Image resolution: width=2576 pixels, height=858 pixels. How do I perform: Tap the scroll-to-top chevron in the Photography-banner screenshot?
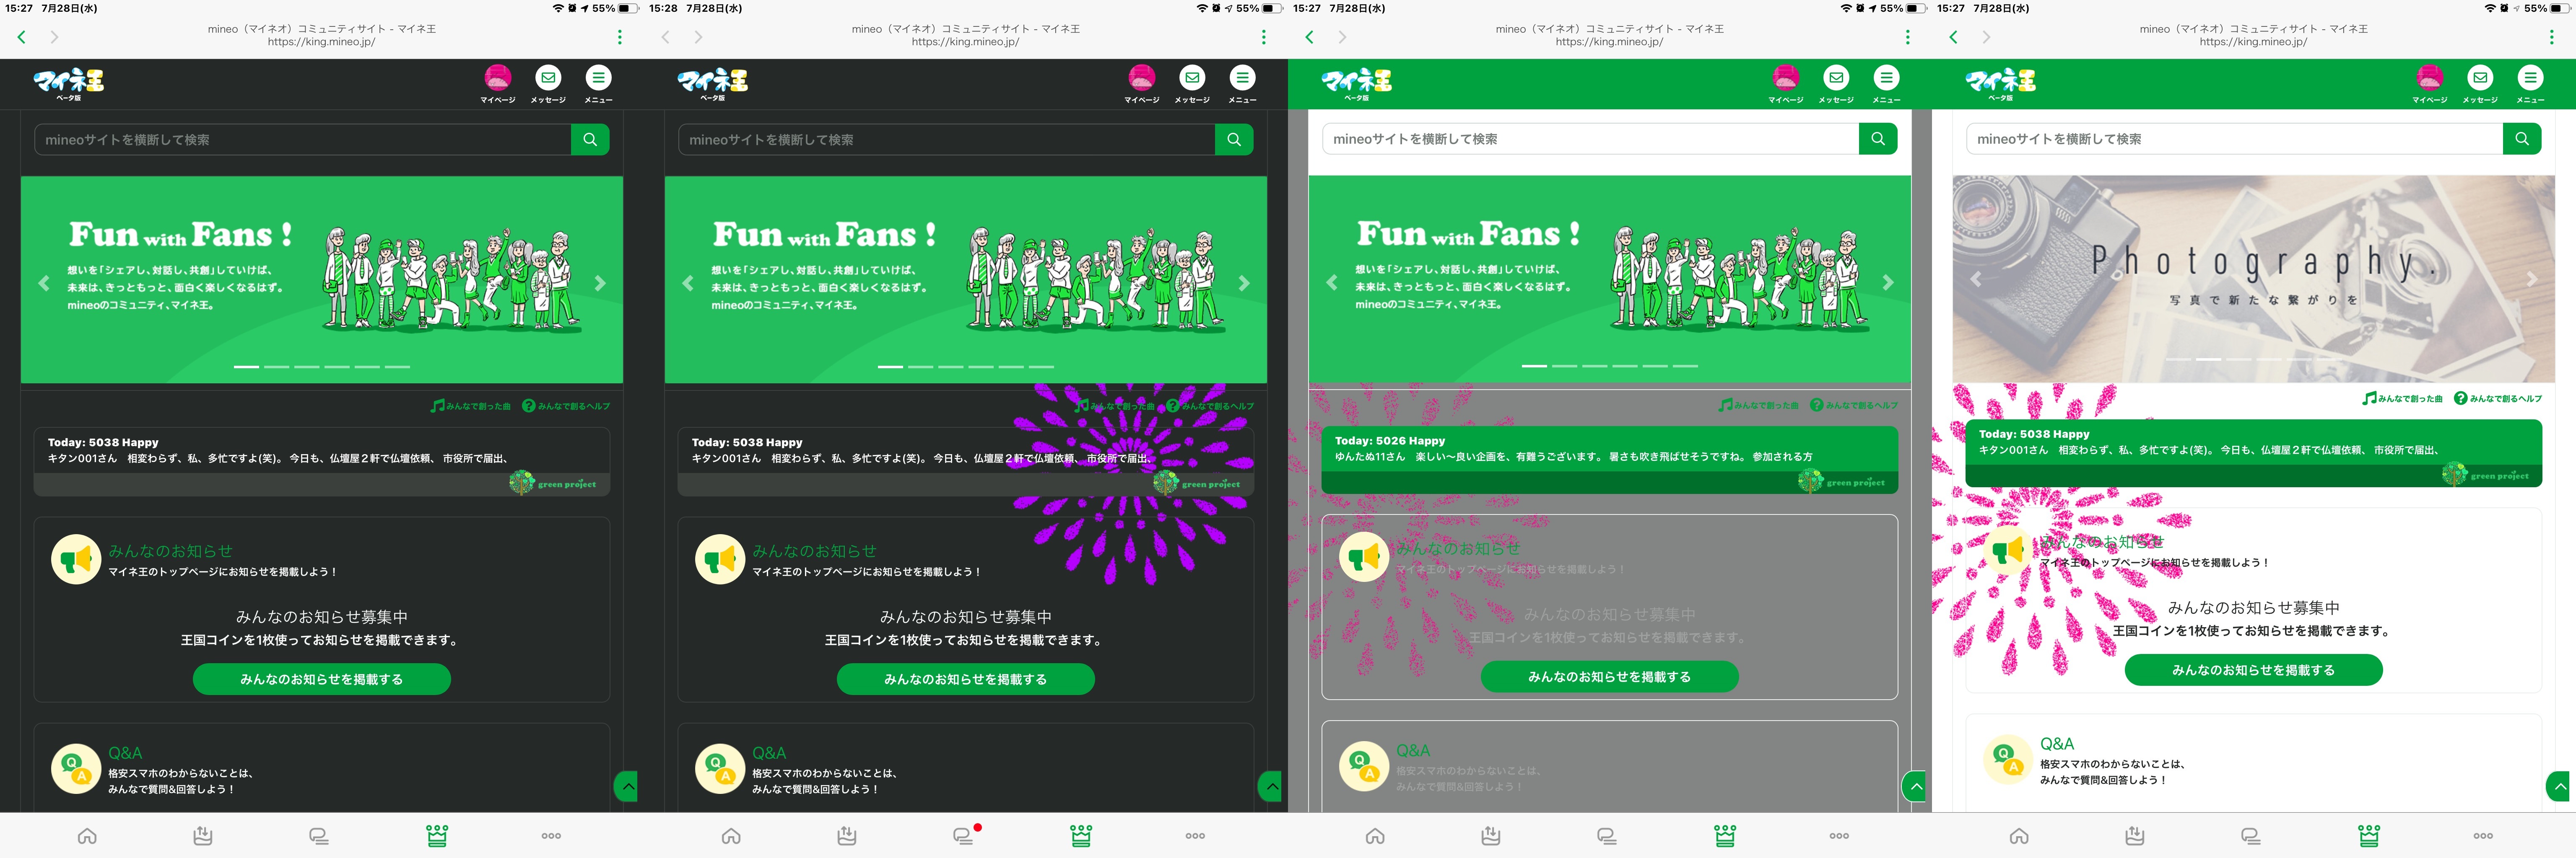tap(2560, 786)
